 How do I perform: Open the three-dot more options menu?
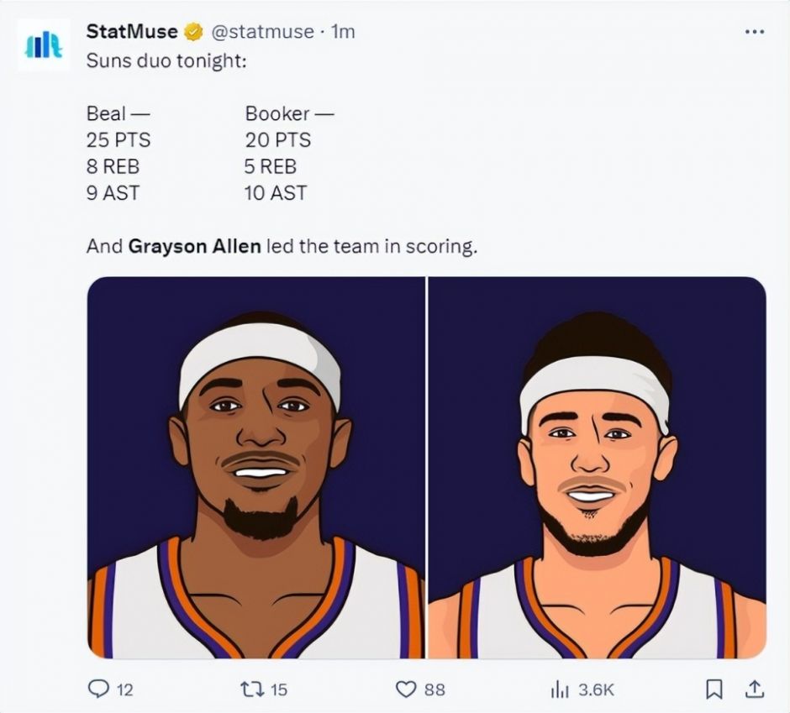click(x=754, y=31)
